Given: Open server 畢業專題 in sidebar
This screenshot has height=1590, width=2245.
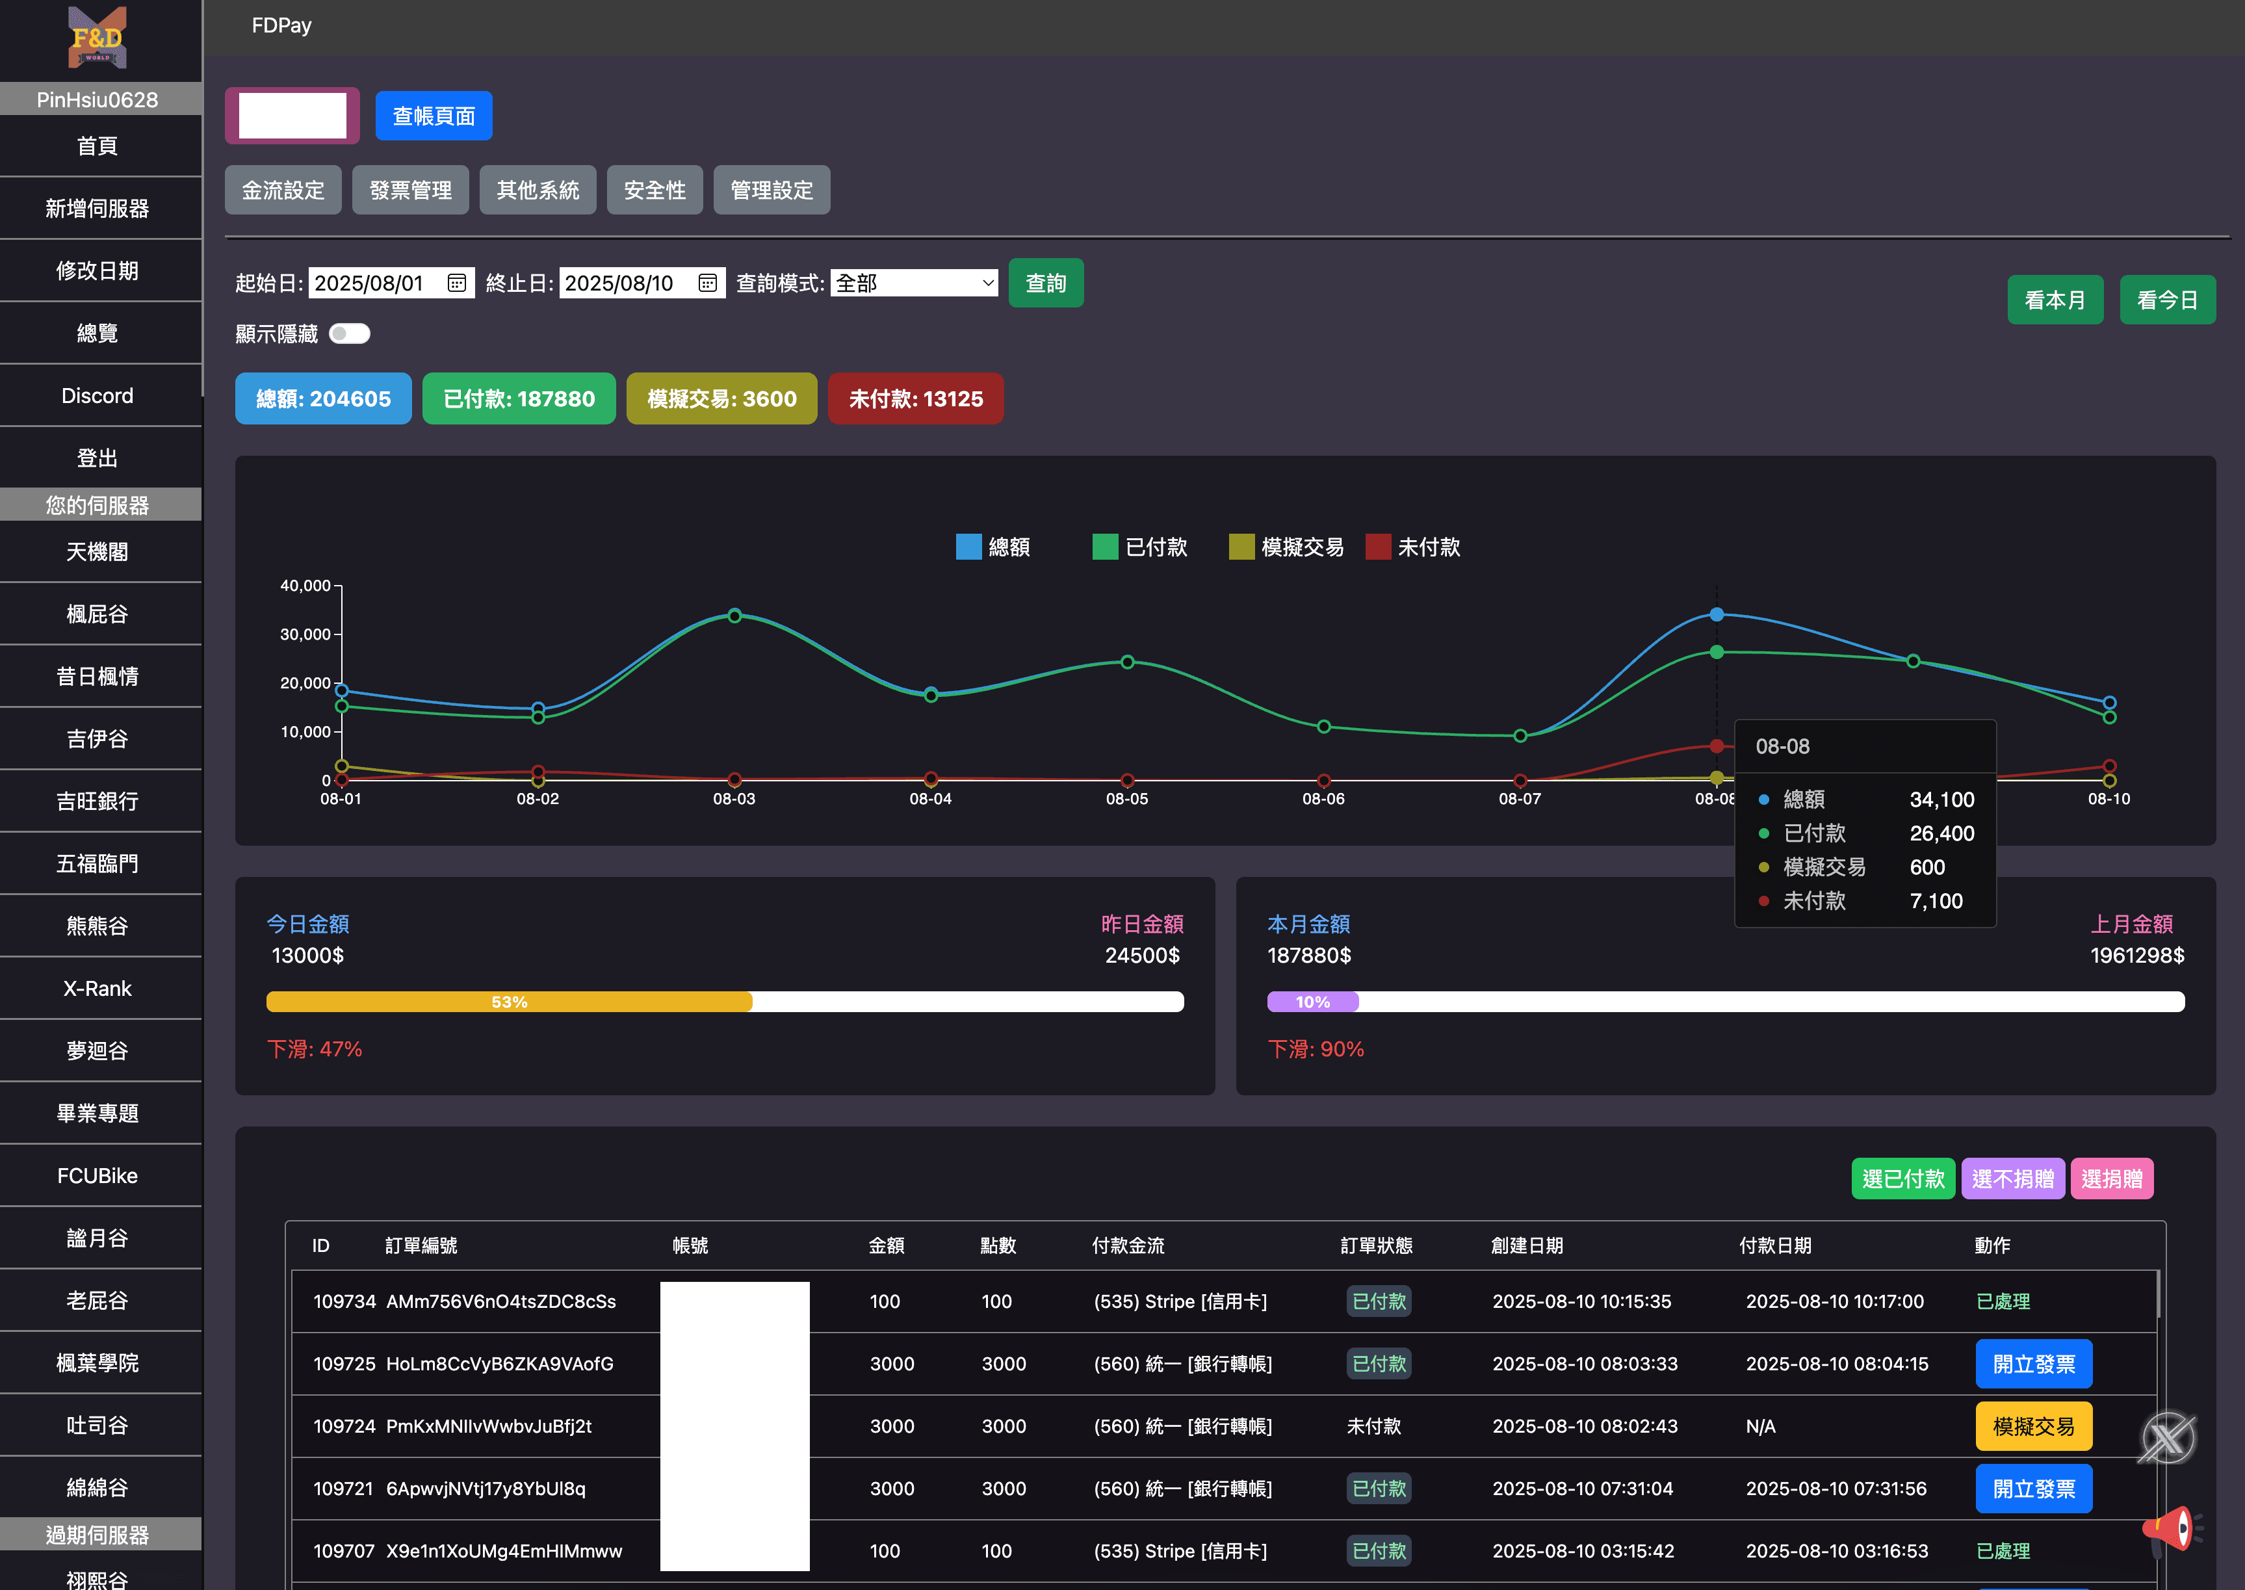Looking at the screenshot, I should (97, 1114).
